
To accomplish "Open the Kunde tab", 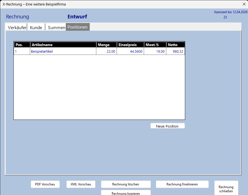I will [36, 27].
